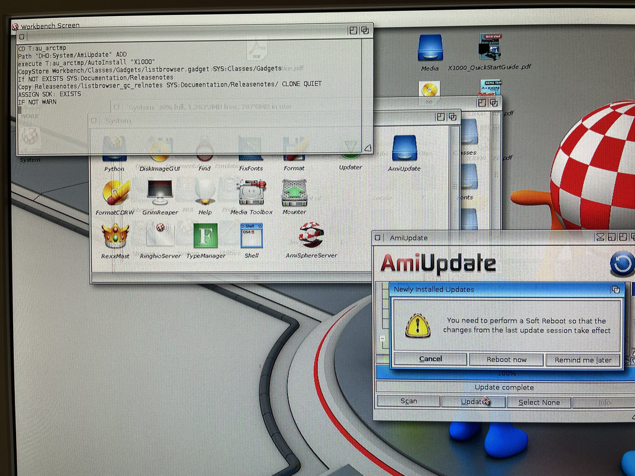This screenshot has width=635, height=476.
Task: Click the Update button in AmiUpdate
Action: tap(473, 402)
